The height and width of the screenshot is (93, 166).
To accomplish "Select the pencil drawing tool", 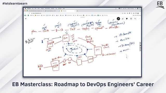I will pos(118,19).
